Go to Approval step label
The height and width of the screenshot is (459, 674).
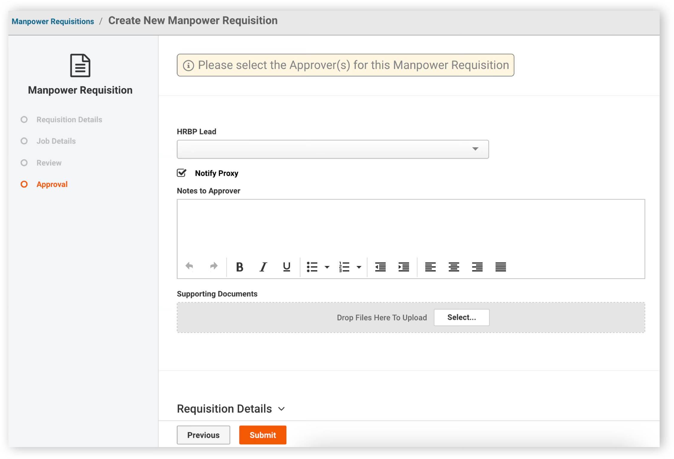[52, 184]
